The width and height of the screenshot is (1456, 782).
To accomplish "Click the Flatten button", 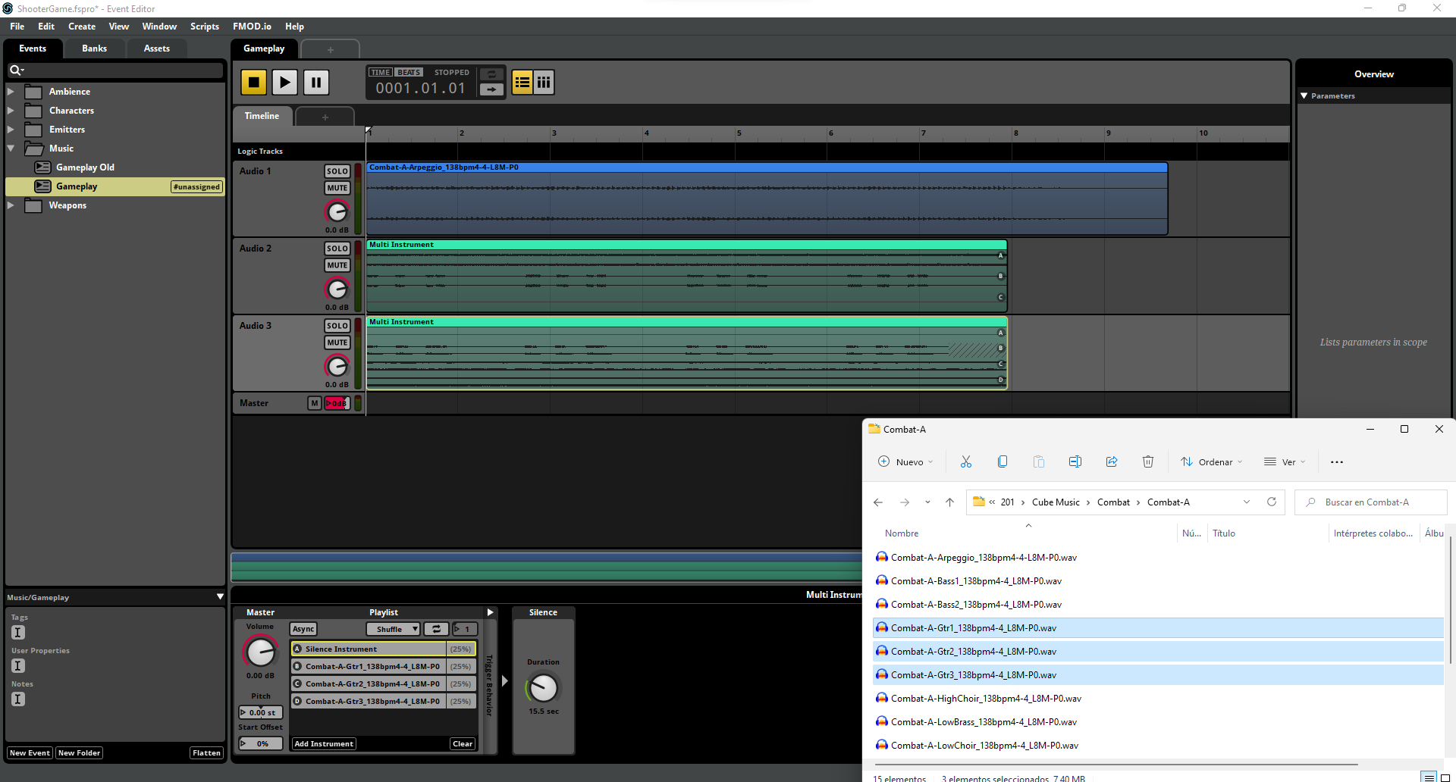I will 206,753.
